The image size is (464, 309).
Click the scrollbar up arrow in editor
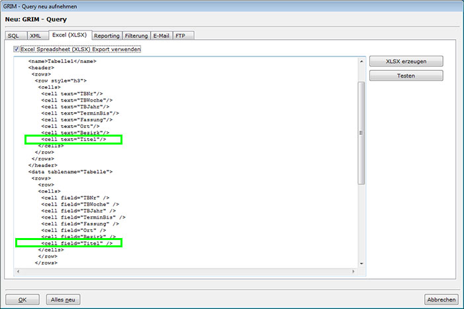(361, 61)
